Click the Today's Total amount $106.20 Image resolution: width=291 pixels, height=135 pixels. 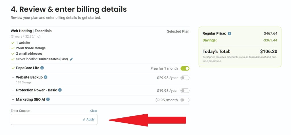point(269,52)
